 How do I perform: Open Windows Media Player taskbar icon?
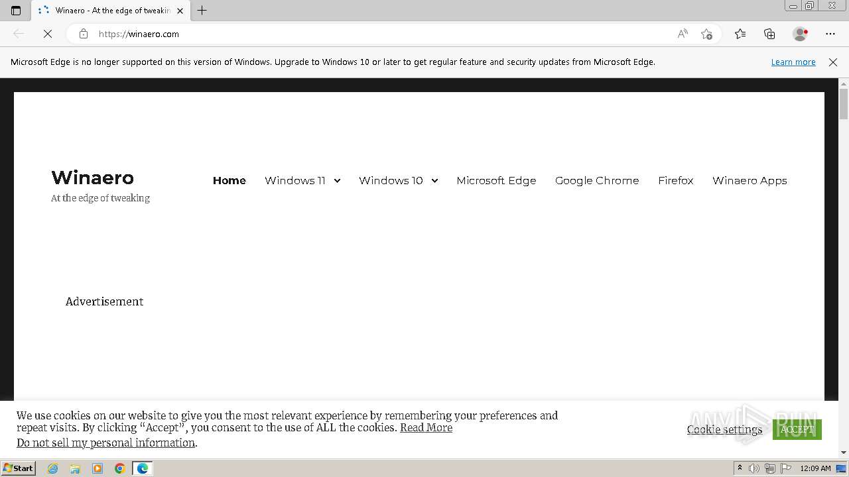98,468
